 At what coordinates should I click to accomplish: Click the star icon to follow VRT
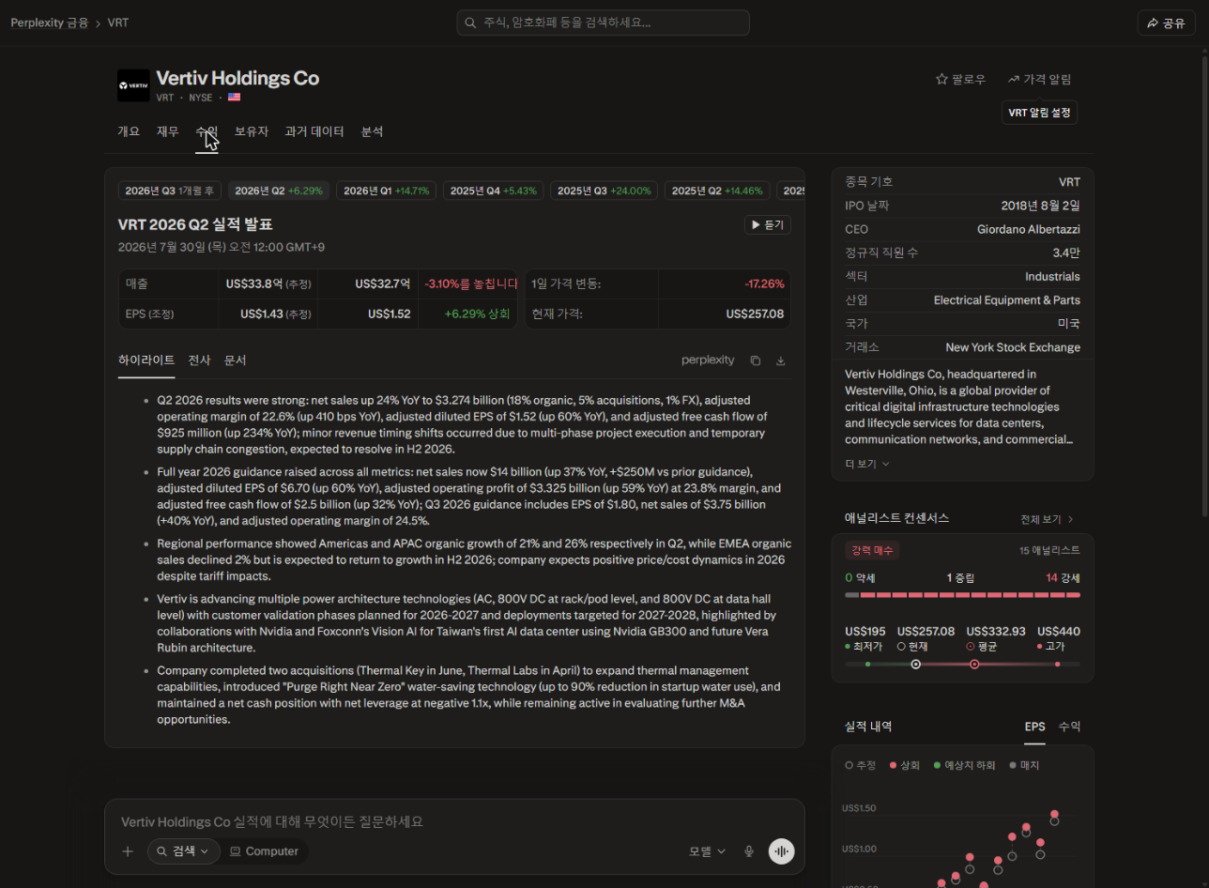pyautogui.click(x=941, y=80)
